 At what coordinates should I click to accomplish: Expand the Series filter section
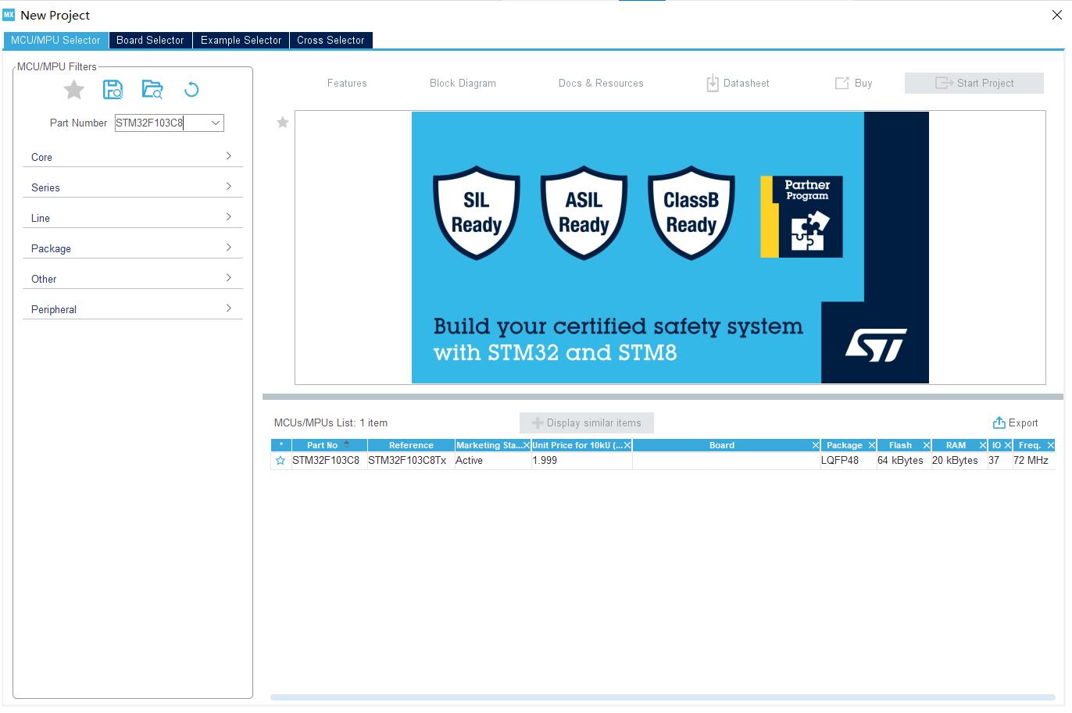pos(133,187)
